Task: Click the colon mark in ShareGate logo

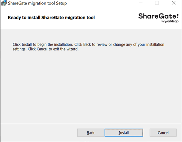Action: point(178,16)
